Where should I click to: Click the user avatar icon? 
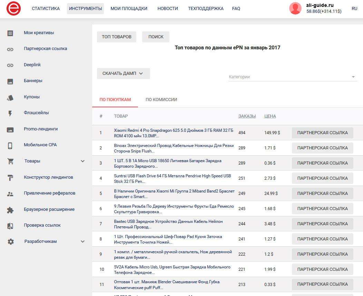click(295, 8)
